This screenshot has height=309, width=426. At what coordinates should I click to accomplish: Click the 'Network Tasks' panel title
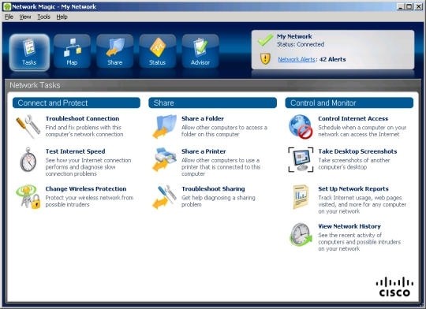[x=35, y=85]
